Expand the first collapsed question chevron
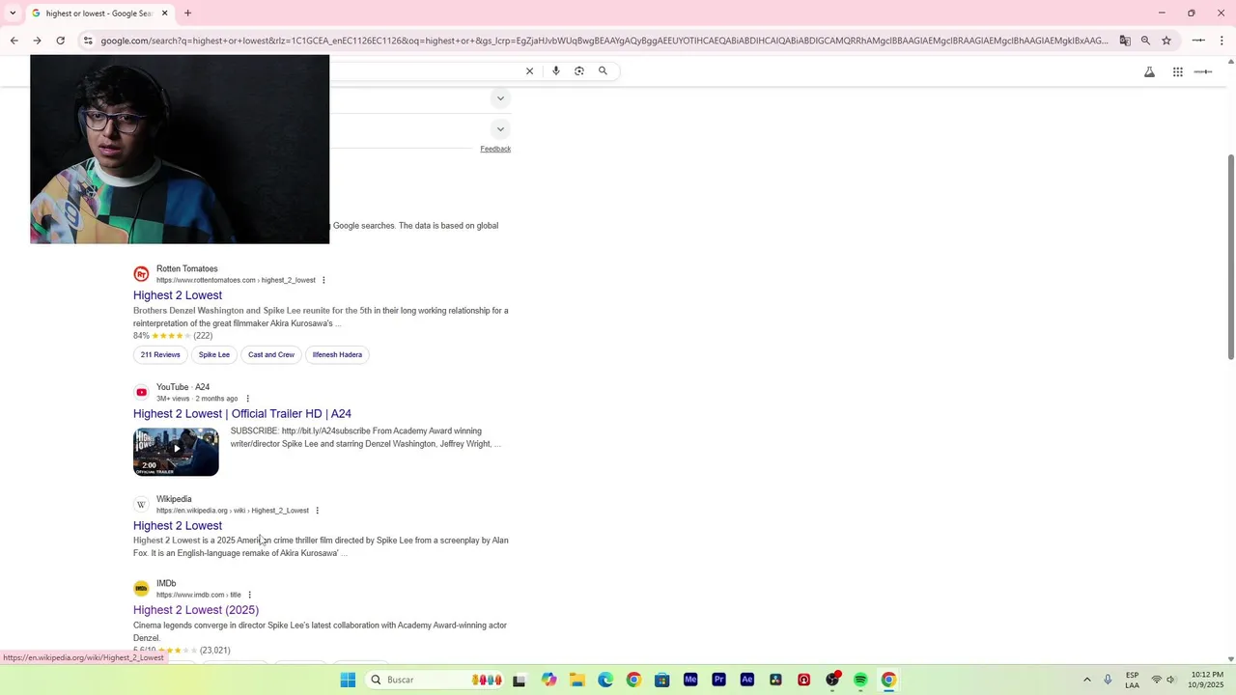Viewport: 1236px width, 695px height. (500, 98)
